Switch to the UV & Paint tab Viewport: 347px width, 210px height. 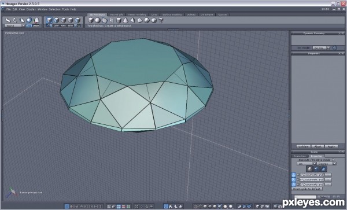206,14
